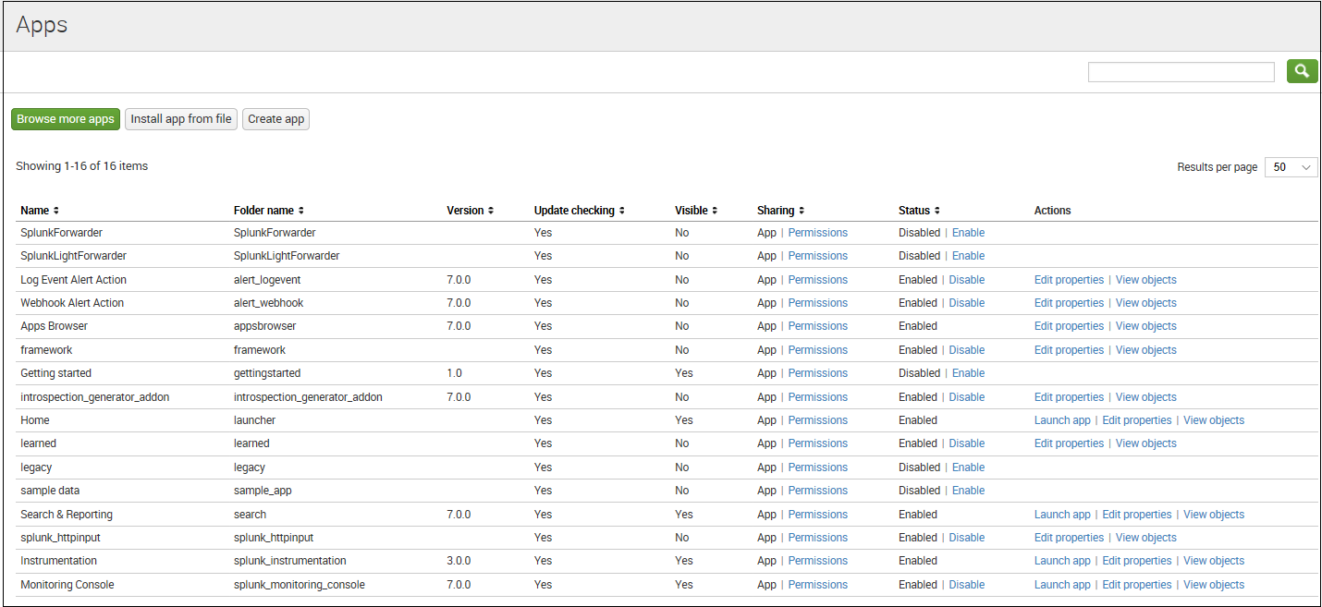Open Permissions for Home app
1322x607 pixels.
pyautogui.click(x=817, y=420)
